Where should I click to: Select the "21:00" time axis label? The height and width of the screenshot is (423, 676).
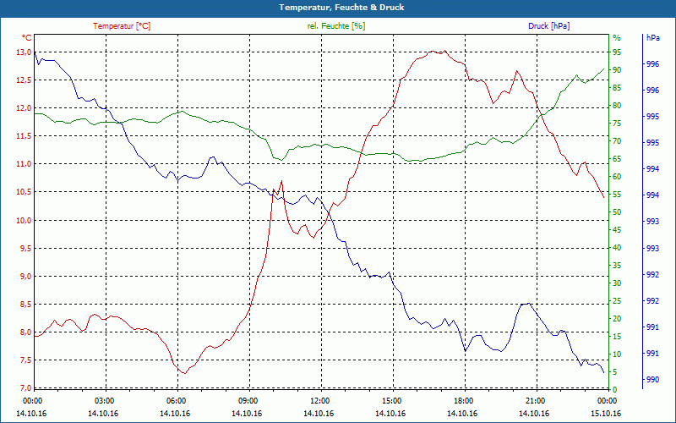534,401
